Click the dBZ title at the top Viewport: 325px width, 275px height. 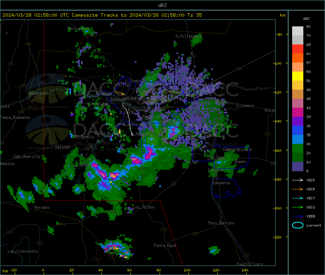[162, 5]
